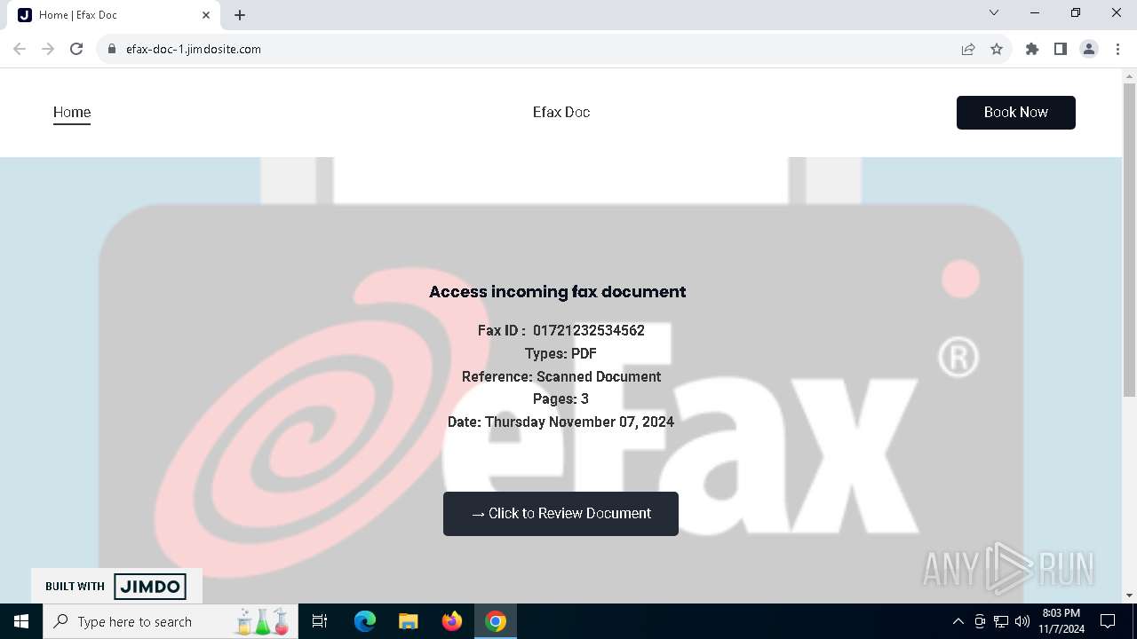Viewport: 1137px width, 639px height.
Task: Minimize the Chrome window
Action: click(1035, 12)
